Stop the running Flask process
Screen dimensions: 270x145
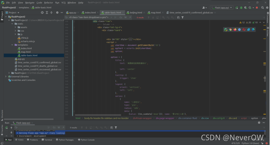pyautogui.click(x=257, y=8)
